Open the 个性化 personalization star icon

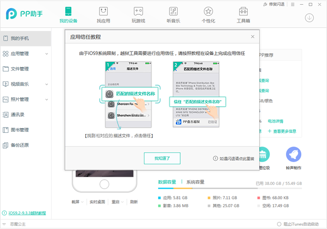pyautogui.click(x=208, y=11)
